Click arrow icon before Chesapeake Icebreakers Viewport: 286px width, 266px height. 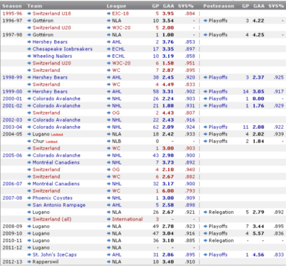pos(29,49)
